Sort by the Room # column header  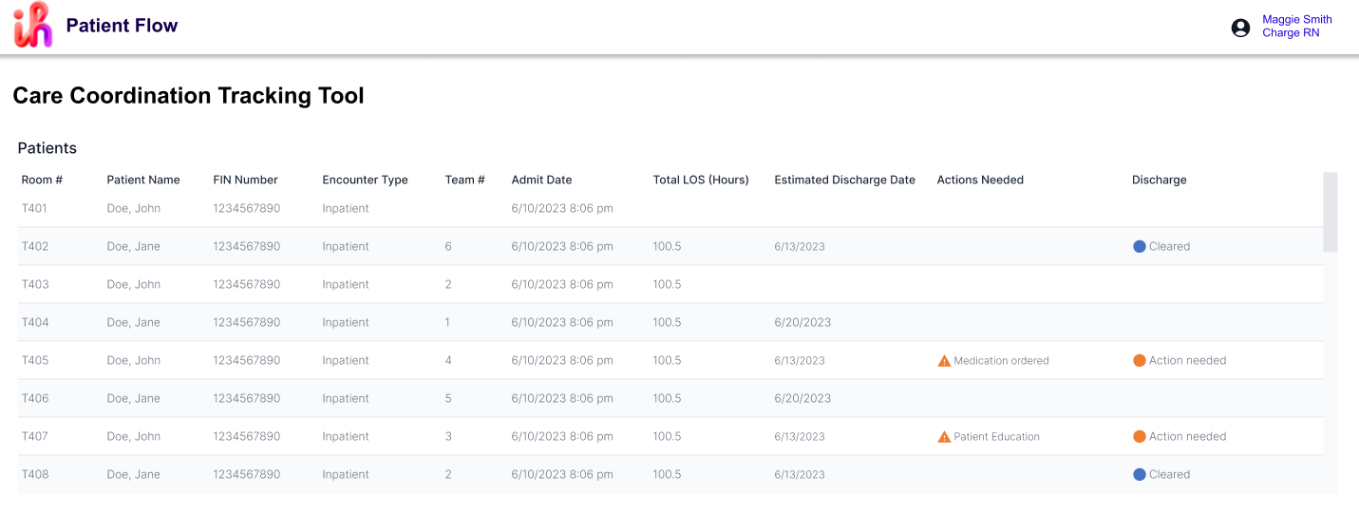[42, 180]
